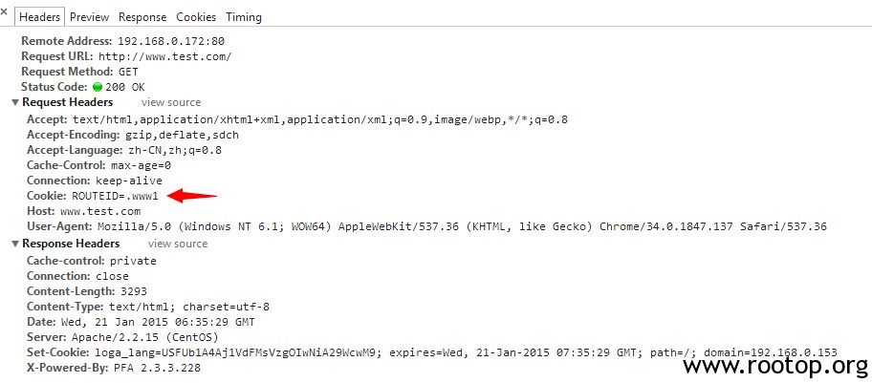Switch to the Preview tab
The height and width of the screenshot is (383, 872).
coord(89,17)
